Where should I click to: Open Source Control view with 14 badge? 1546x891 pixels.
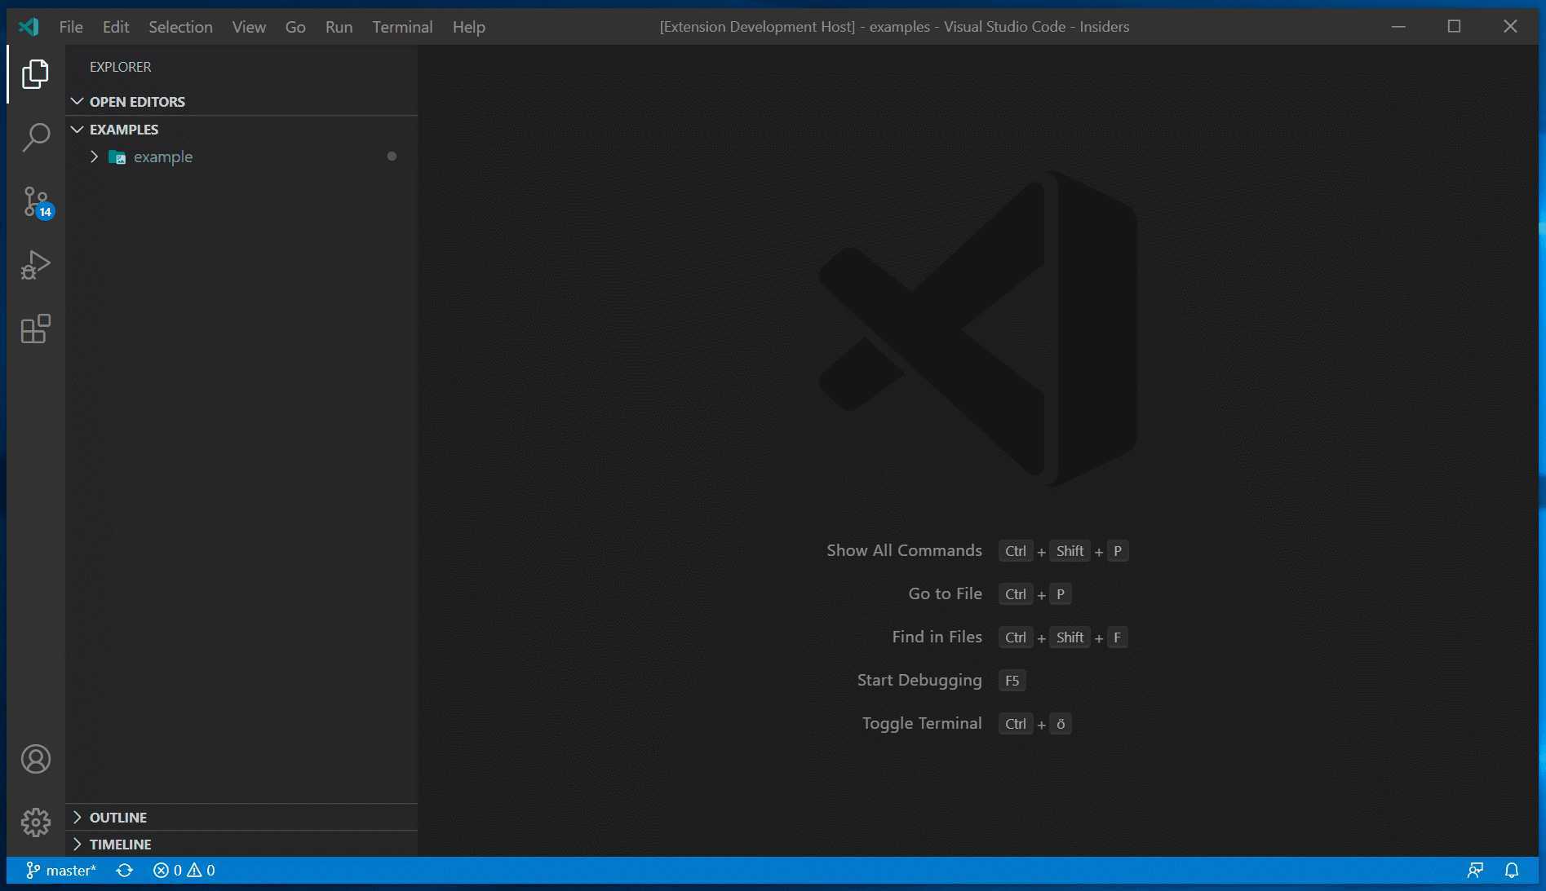click(37, 201)
